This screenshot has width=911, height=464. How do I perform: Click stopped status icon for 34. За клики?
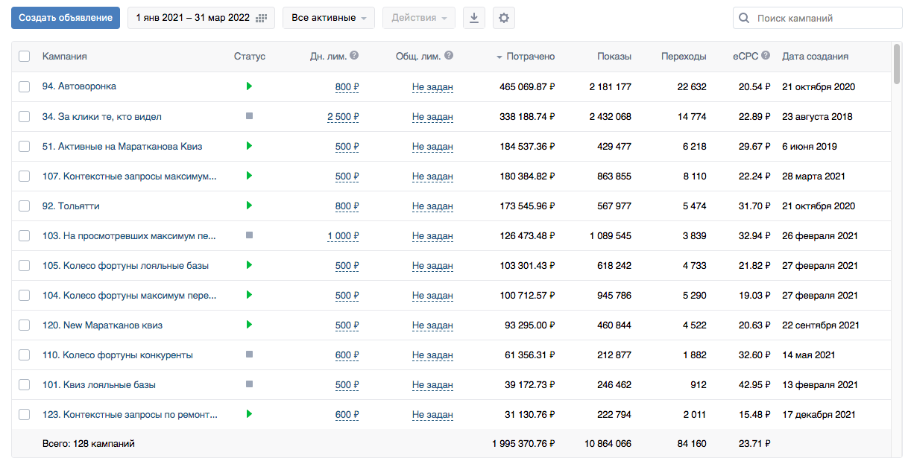(249, 116)
